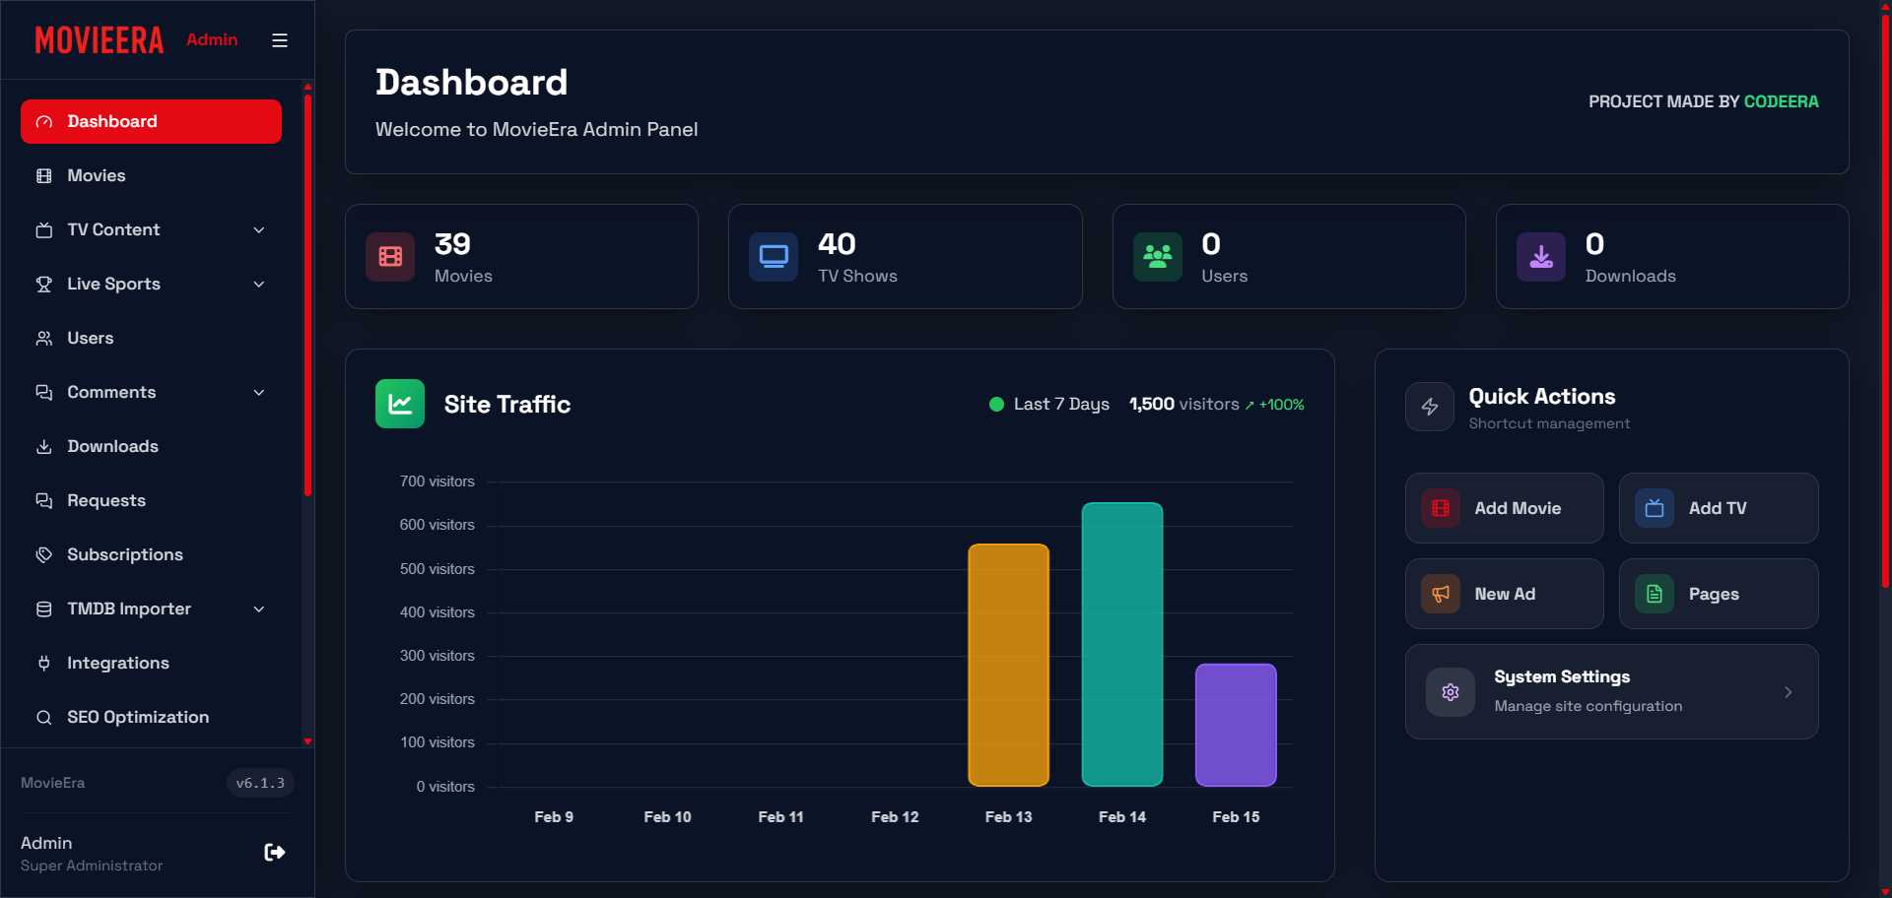The image size is (1892, 898).
Task: Click the Quick Actions lightning bolt icon
Action: [x=1430, y=407]
